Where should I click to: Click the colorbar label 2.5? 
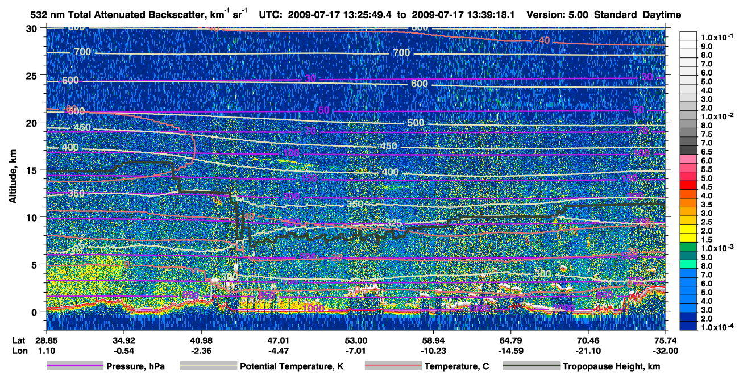pos(705,222)
